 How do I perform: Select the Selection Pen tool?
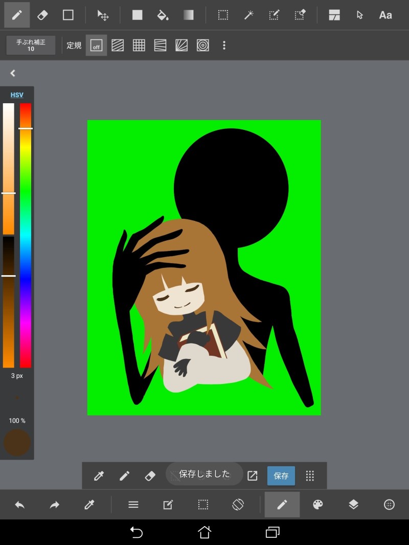pyautogui.click(x=274, y=15)
